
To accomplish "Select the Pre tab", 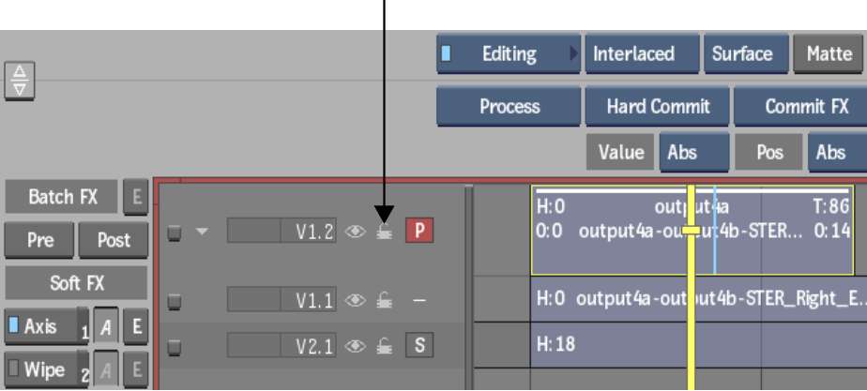I will [x=39, y=240].
